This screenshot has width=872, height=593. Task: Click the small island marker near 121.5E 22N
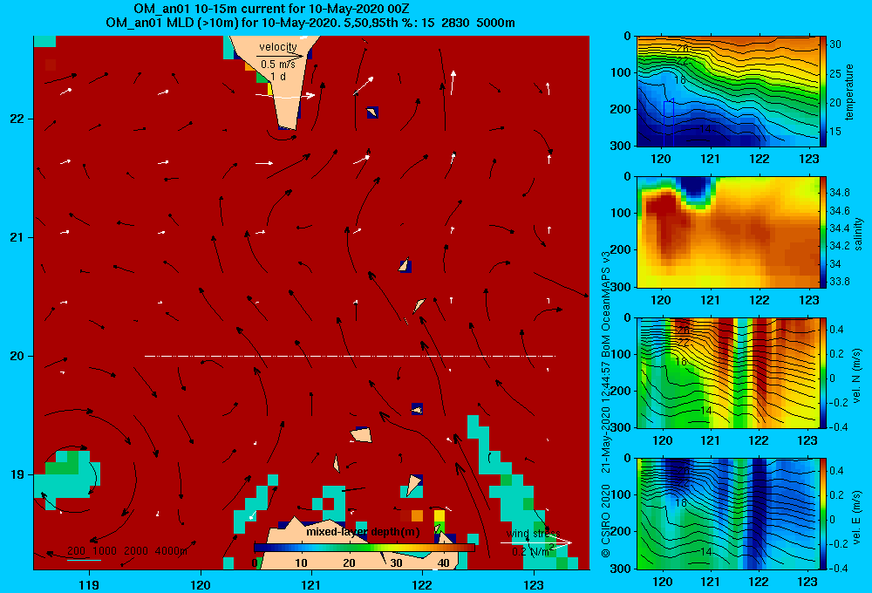click(372, 112)
